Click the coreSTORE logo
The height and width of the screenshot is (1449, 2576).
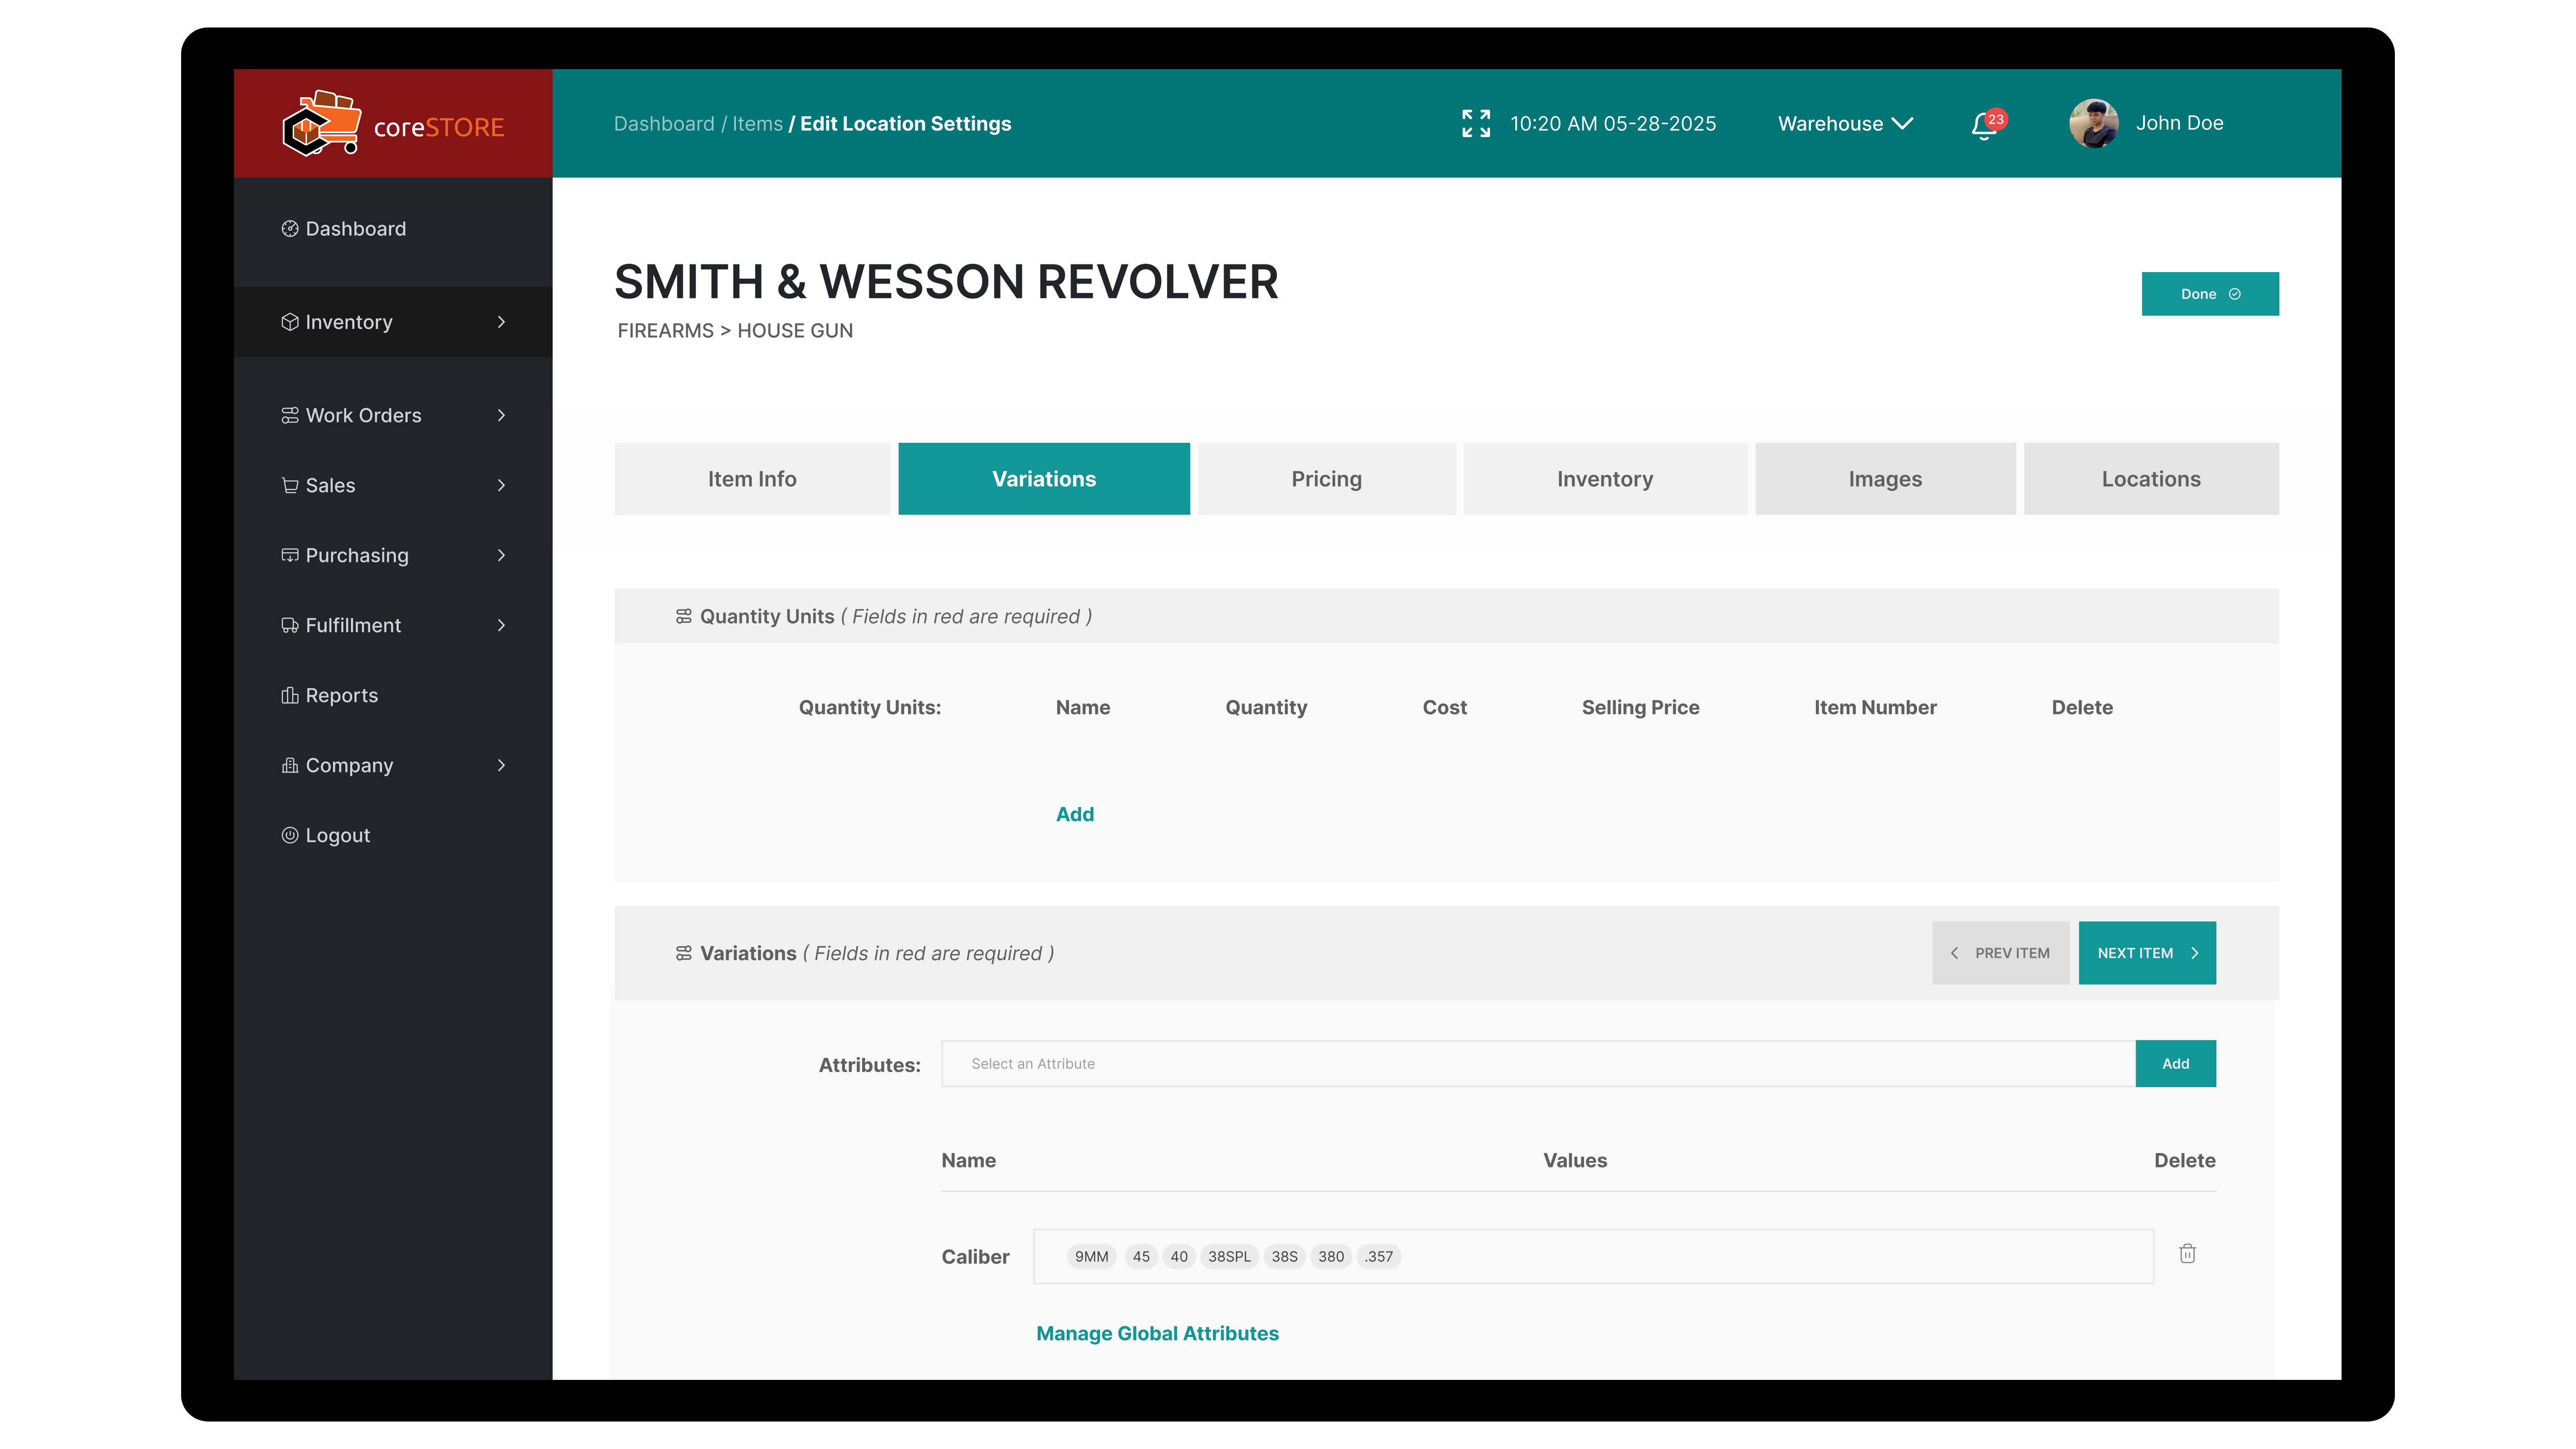393,124
